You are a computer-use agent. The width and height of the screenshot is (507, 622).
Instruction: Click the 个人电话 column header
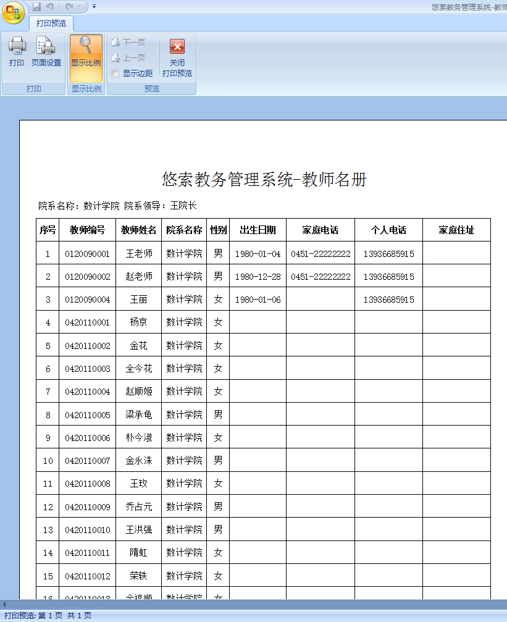pos(389,230)
